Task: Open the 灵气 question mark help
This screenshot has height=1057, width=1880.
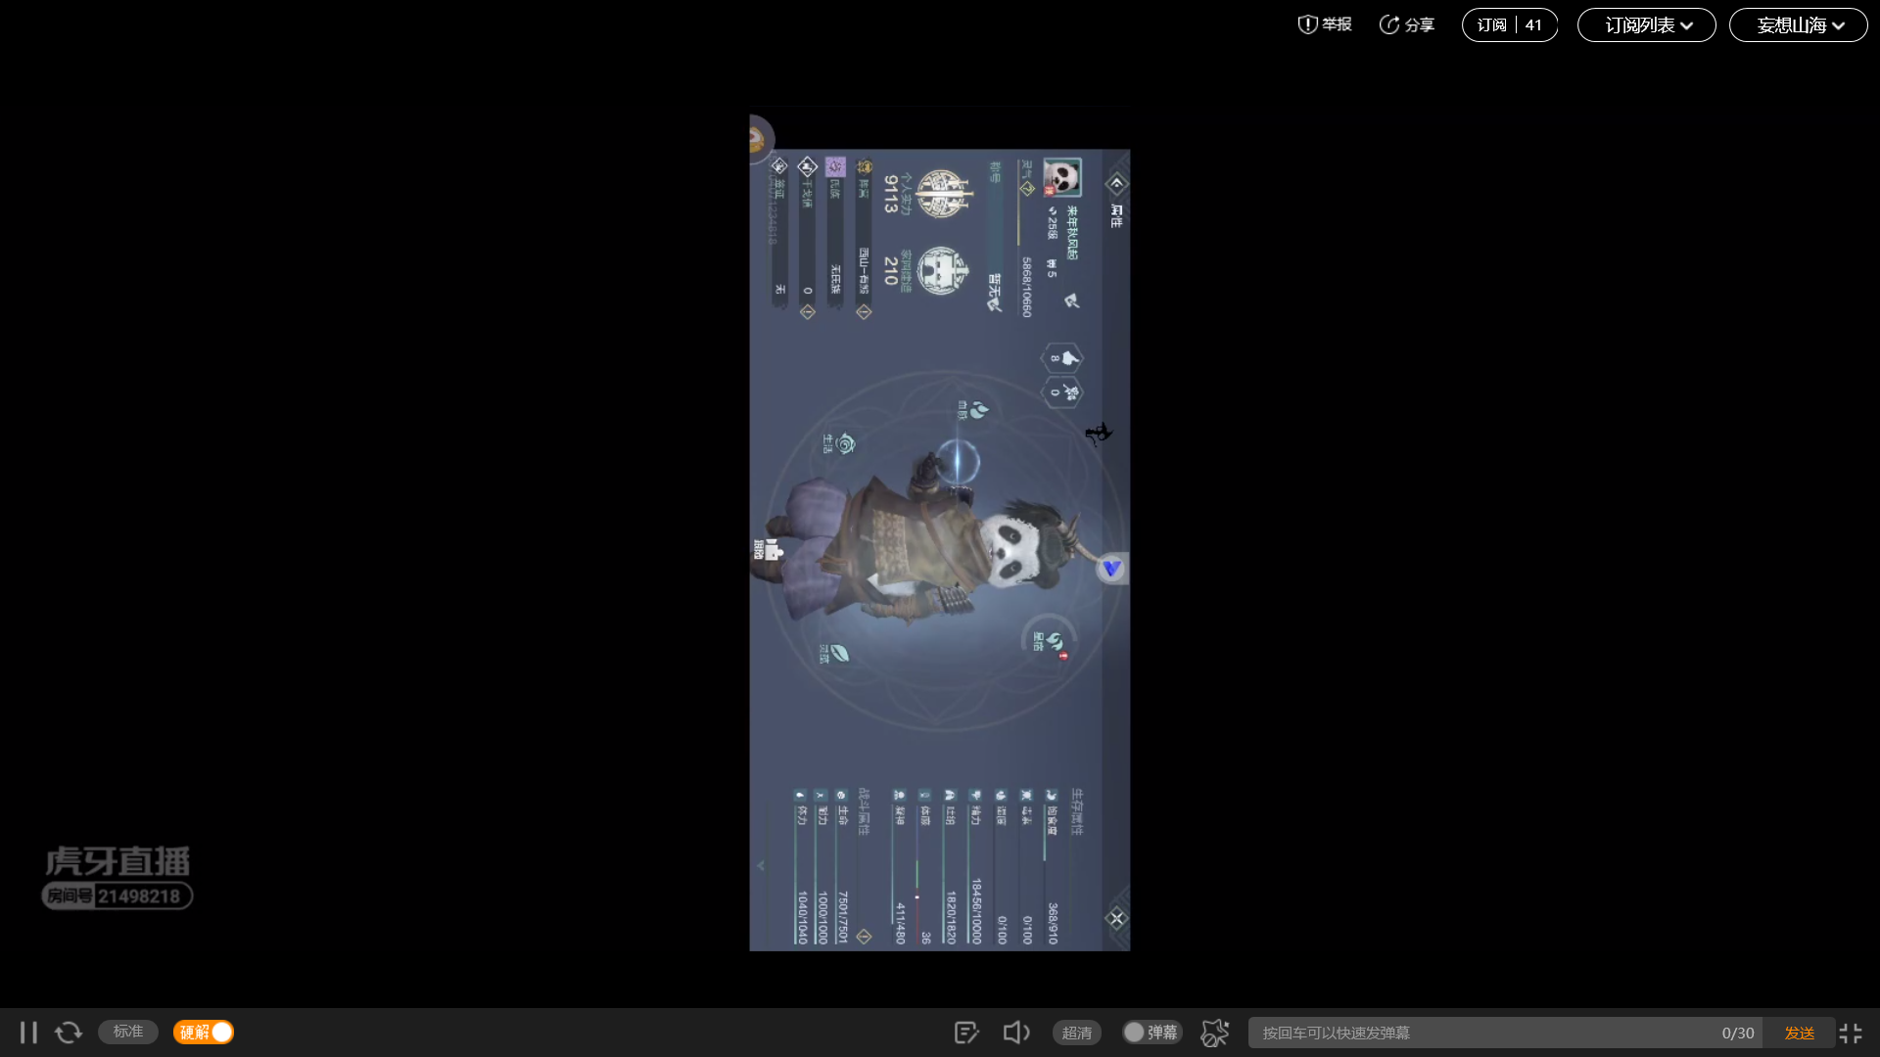Action: (1027, 189)
